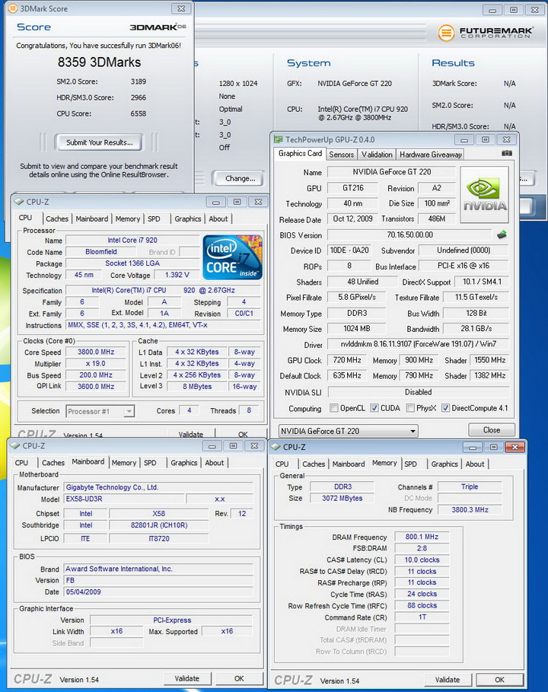Image resolution: width=548 pixels, height=692 pixels.
Task: Toggle the PhysX checkbox in GPU-Z
Action: [x=410, y=408]
